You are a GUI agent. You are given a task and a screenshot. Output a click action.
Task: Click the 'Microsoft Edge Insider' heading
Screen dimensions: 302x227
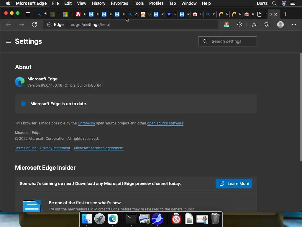[45, 168]
